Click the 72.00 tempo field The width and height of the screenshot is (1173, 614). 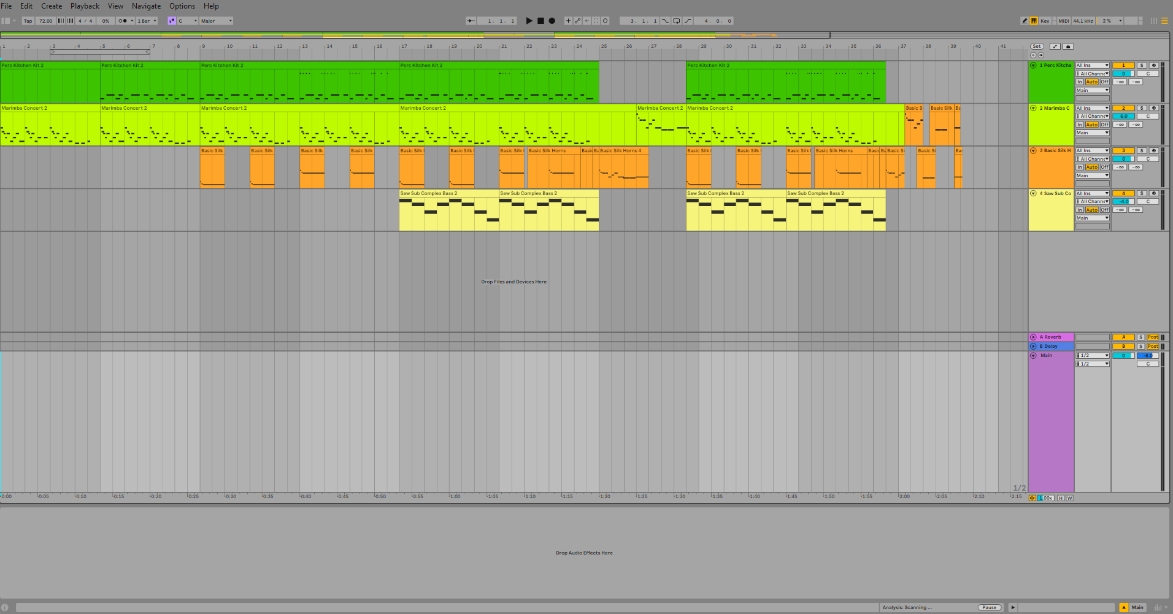(45, 21)
